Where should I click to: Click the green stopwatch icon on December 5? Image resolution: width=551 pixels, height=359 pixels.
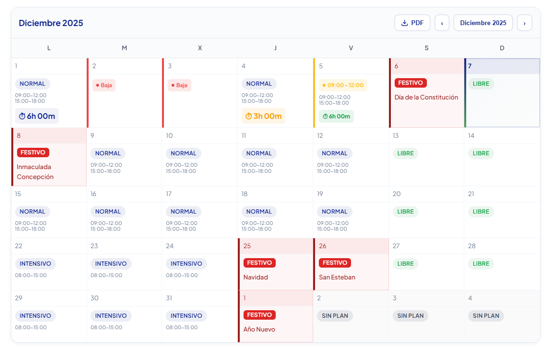pyautogui.click(x=325, y=116)
